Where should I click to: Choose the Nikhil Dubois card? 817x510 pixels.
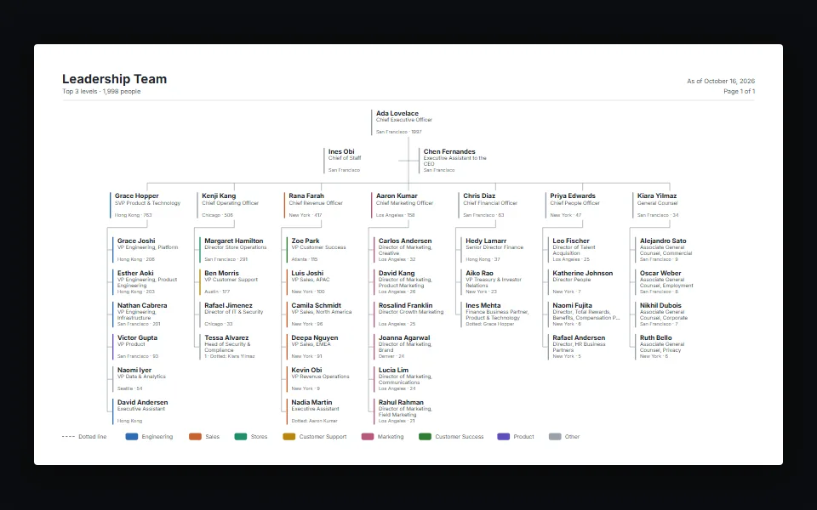pyautogui.click(x=671, y=314)
